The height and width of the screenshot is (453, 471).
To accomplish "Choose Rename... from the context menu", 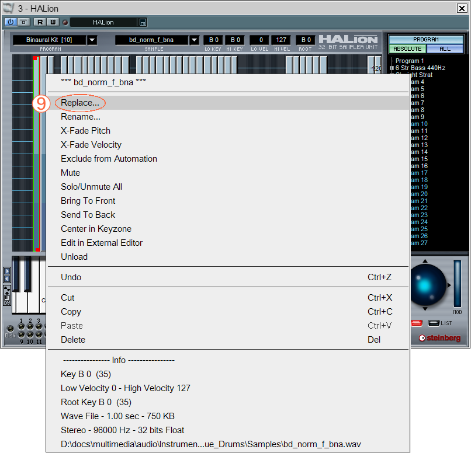I will [x=228, y=117].
